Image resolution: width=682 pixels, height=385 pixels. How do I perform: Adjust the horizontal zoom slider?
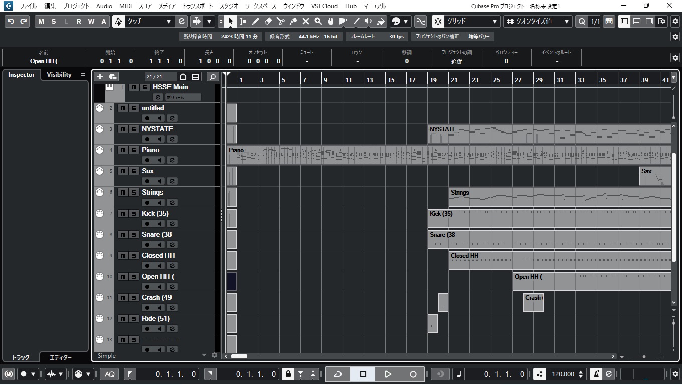pos(644,357)
